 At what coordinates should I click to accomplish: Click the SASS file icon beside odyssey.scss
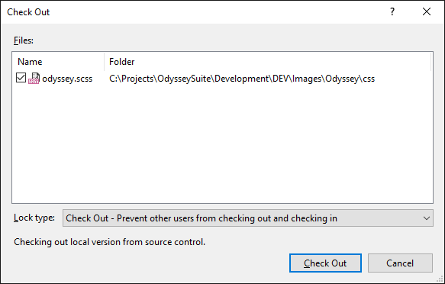(34, 79)
